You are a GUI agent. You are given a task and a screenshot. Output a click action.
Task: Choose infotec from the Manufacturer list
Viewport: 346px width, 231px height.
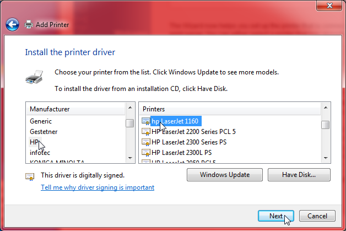(40, 152)
